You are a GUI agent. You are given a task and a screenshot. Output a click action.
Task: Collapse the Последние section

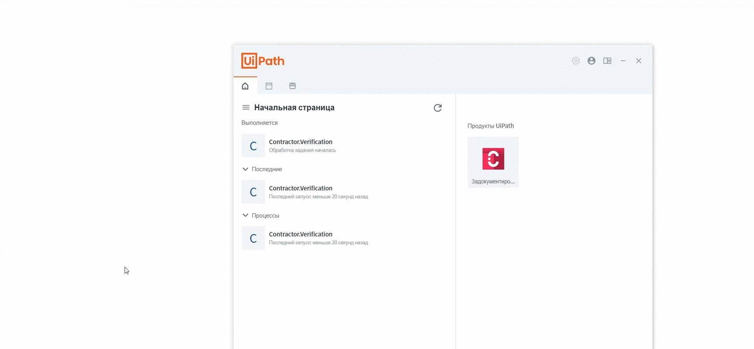pos(245,169)
